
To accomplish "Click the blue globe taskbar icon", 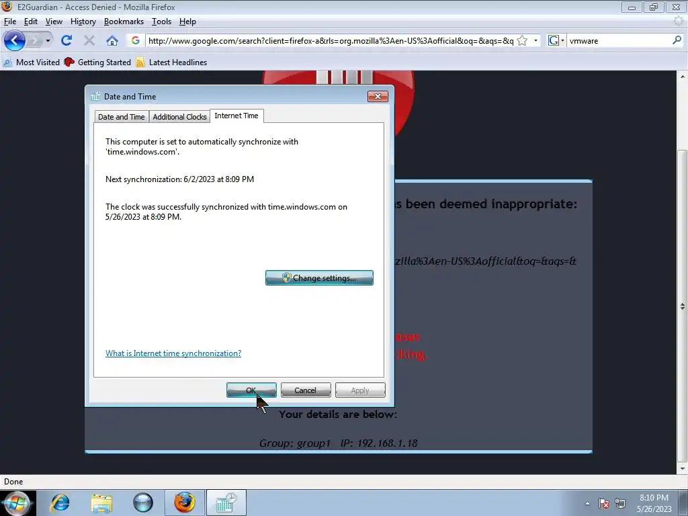I will click(x=142, y=503).
